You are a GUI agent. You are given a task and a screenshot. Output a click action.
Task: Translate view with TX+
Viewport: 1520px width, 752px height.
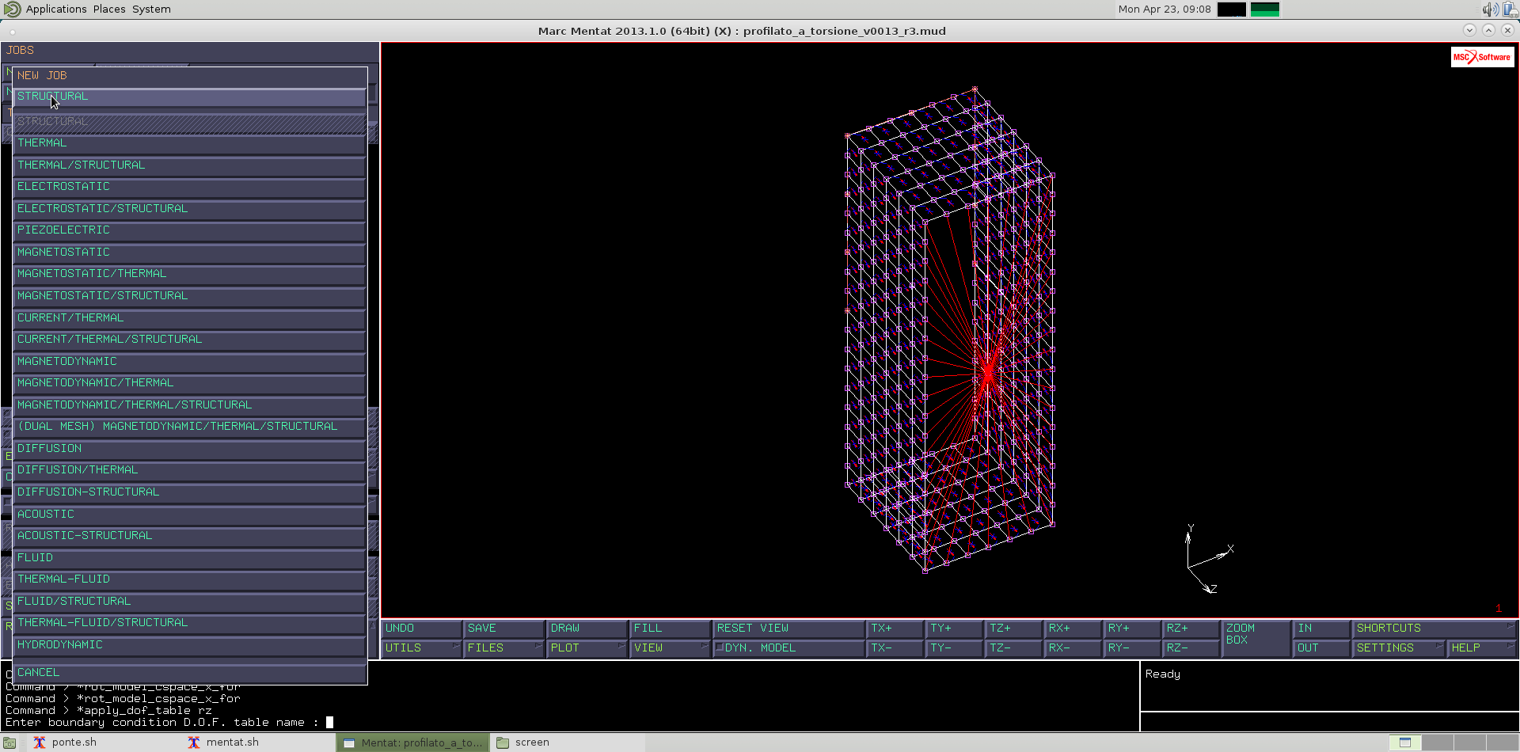coord(895,629)
